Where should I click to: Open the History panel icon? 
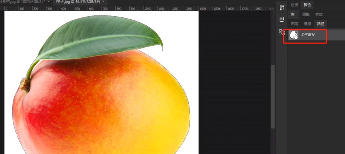[x=282, y=8]
